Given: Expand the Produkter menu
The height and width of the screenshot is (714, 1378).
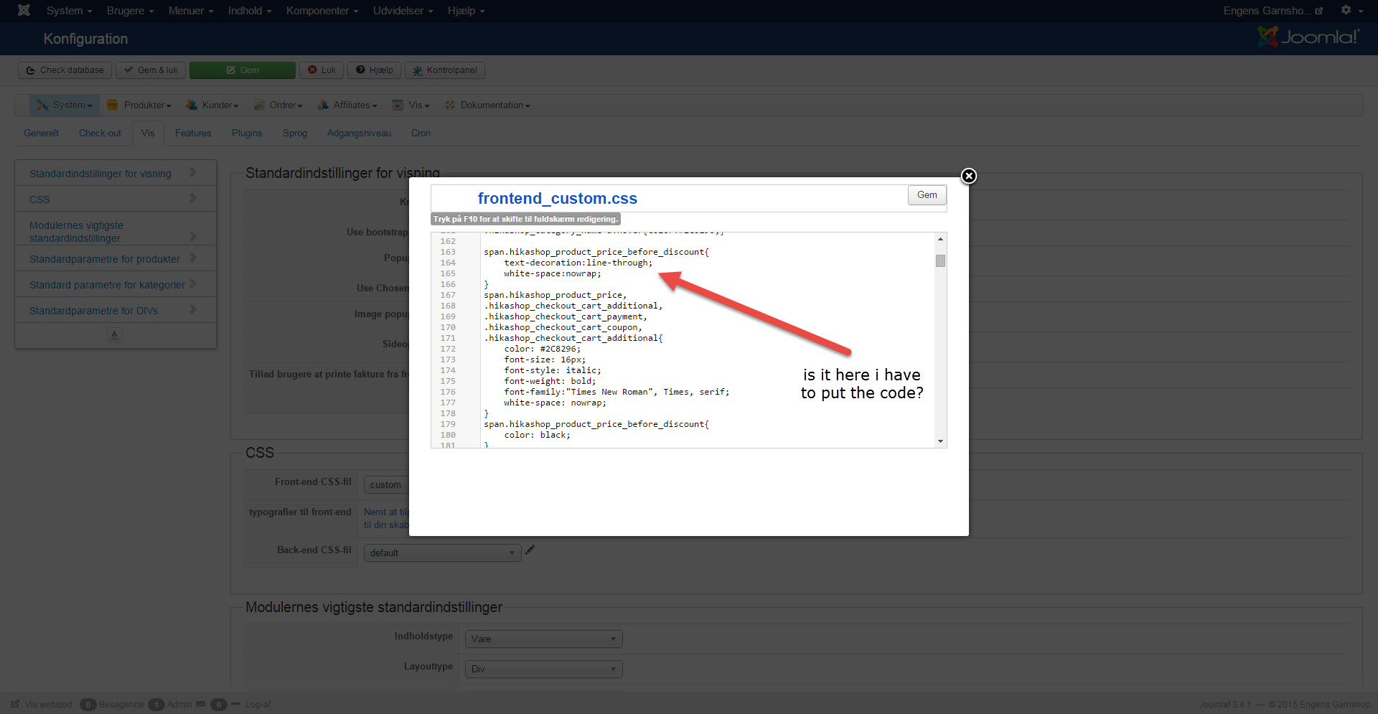Looking at the screenshot, I should point(139,105).
